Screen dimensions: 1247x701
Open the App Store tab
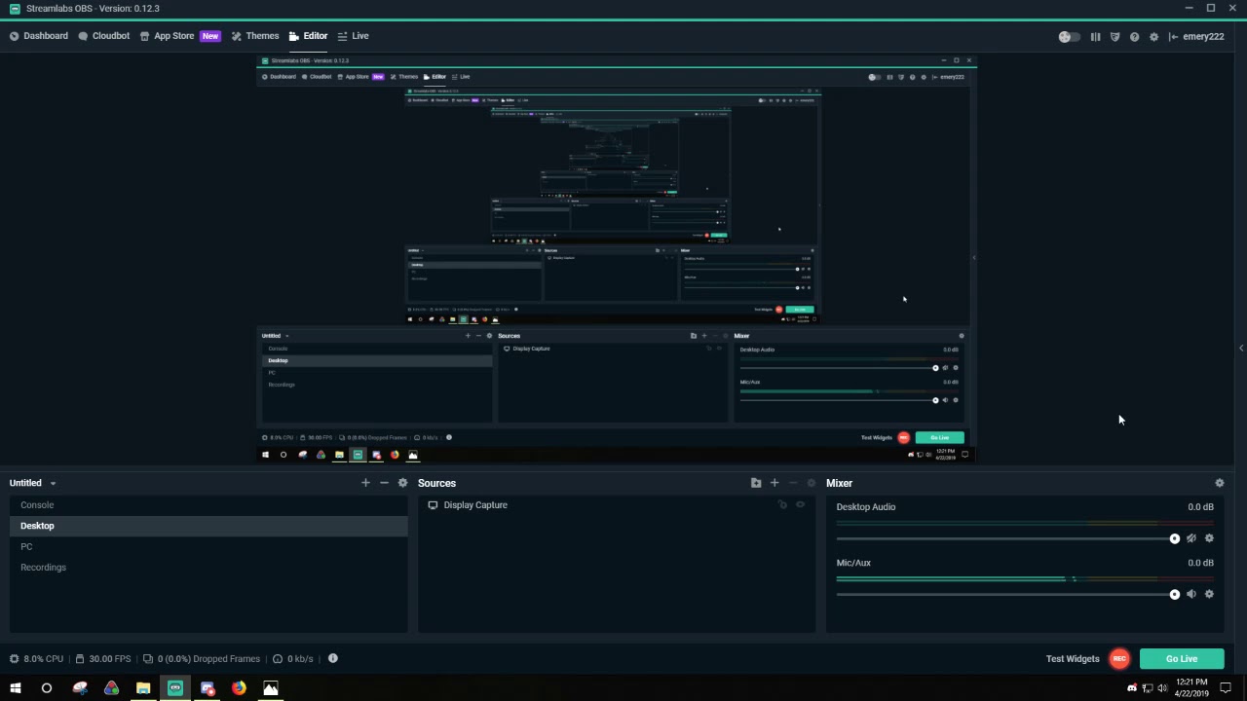click(168, 36)
